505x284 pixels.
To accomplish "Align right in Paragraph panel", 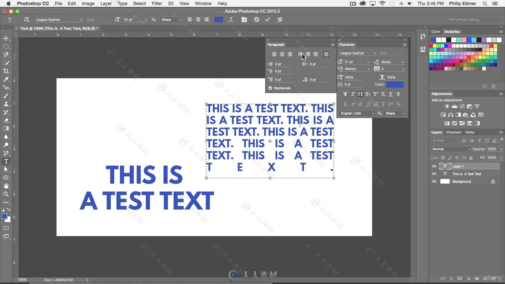I will (290, 54).
